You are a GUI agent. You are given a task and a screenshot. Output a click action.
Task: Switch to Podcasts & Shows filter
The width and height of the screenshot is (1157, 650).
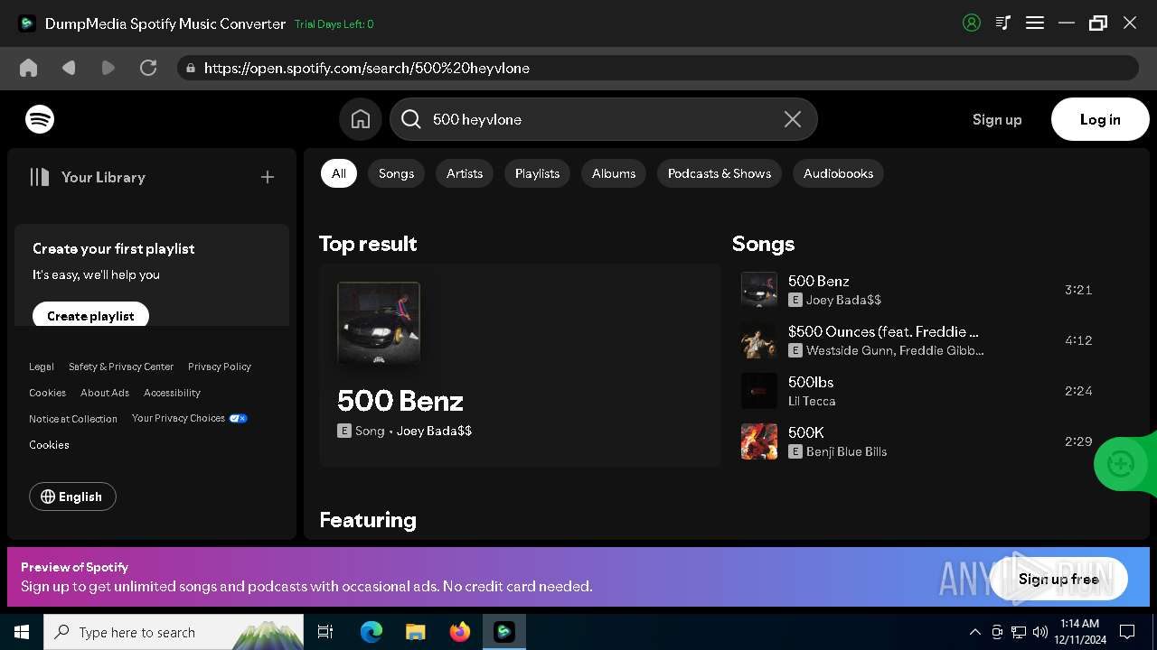tap(720, 173)
